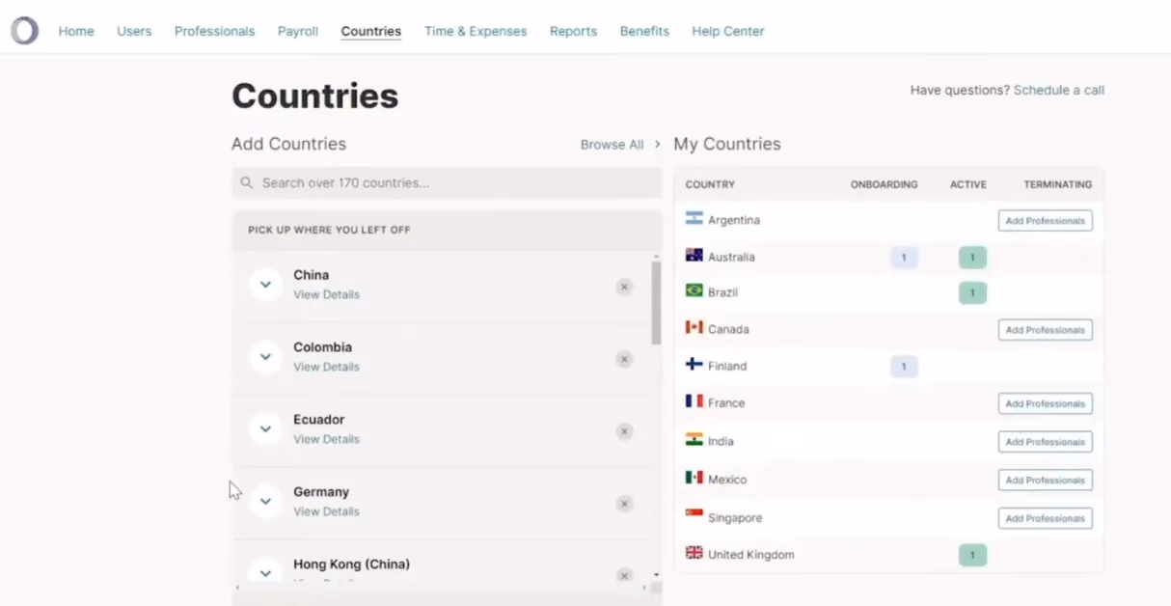This screenshot has width=1171, height=606.
Task: Expand the China country entry
Action: tap(265, 285)
